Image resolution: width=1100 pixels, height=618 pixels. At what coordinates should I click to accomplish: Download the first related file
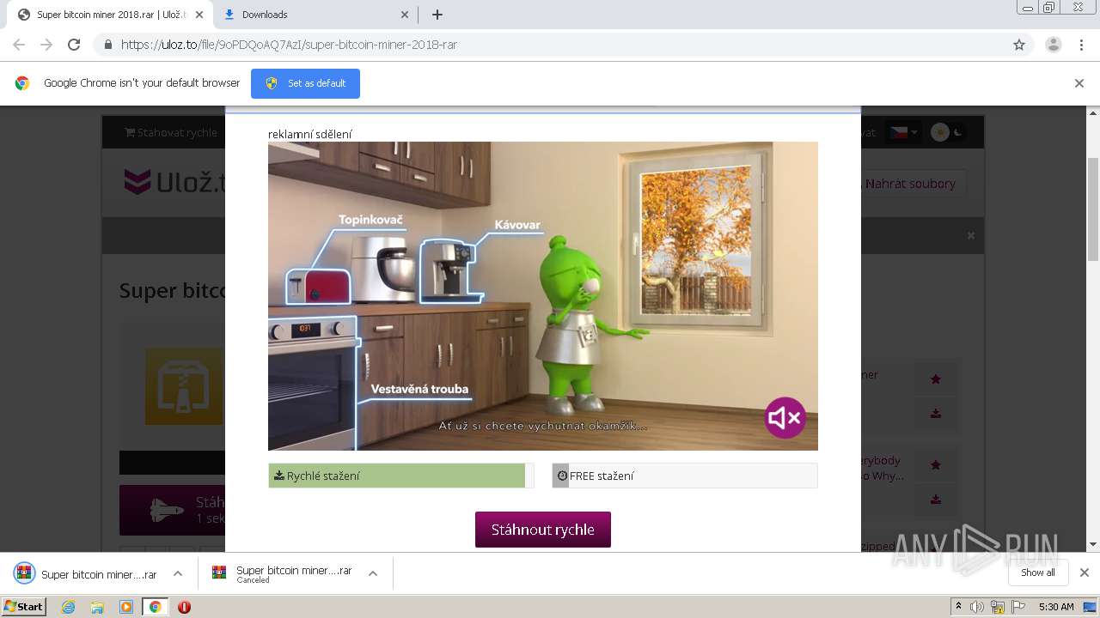(936, 414)
